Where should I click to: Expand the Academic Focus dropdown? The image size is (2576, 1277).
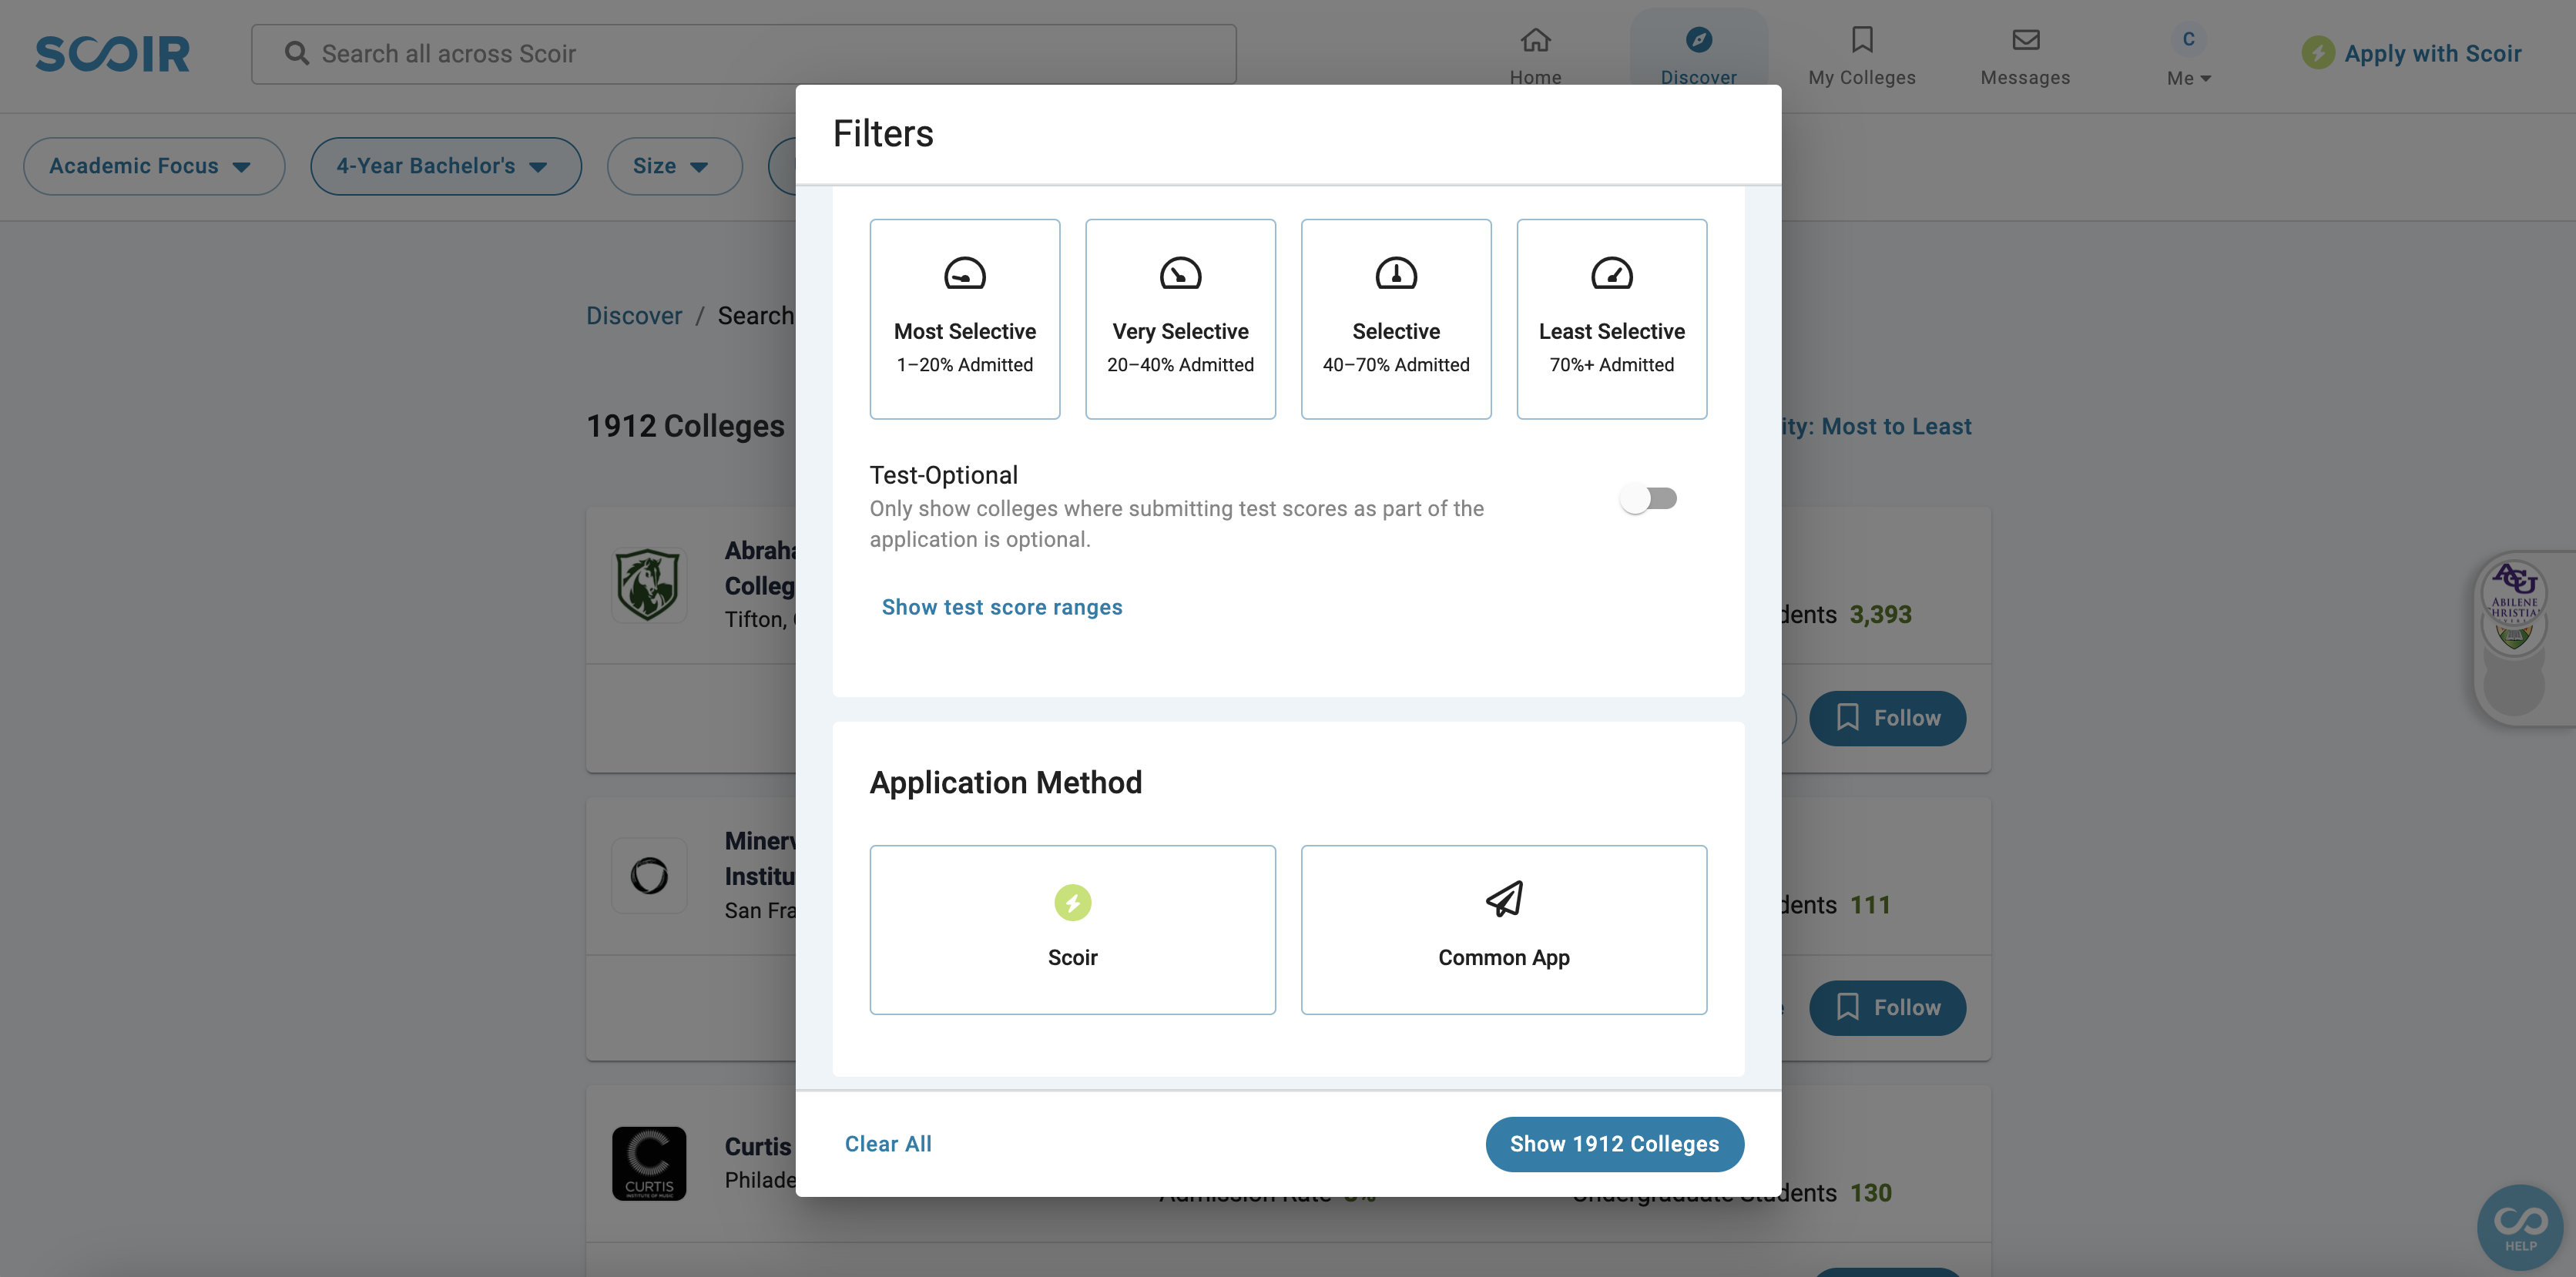pos(154,166)
